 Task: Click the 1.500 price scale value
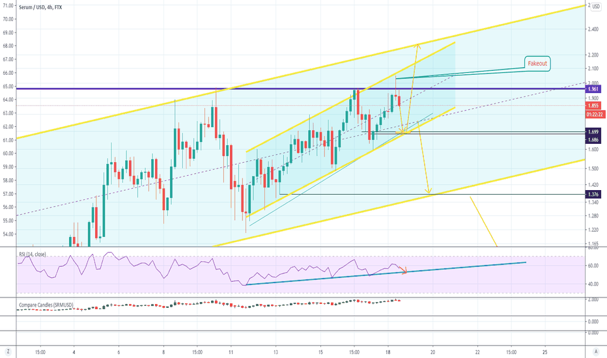click(593, 169)
